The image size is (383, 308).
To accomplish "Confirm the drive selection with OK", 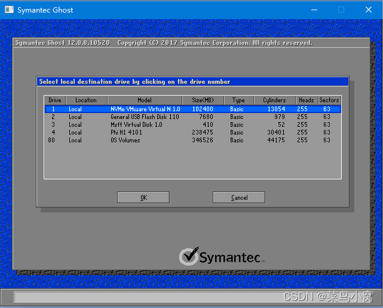I will (x=143, y=197).
